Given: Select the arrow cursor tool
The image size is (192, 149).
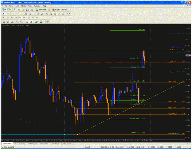Looking at the screenshot, I should (4, 14).
